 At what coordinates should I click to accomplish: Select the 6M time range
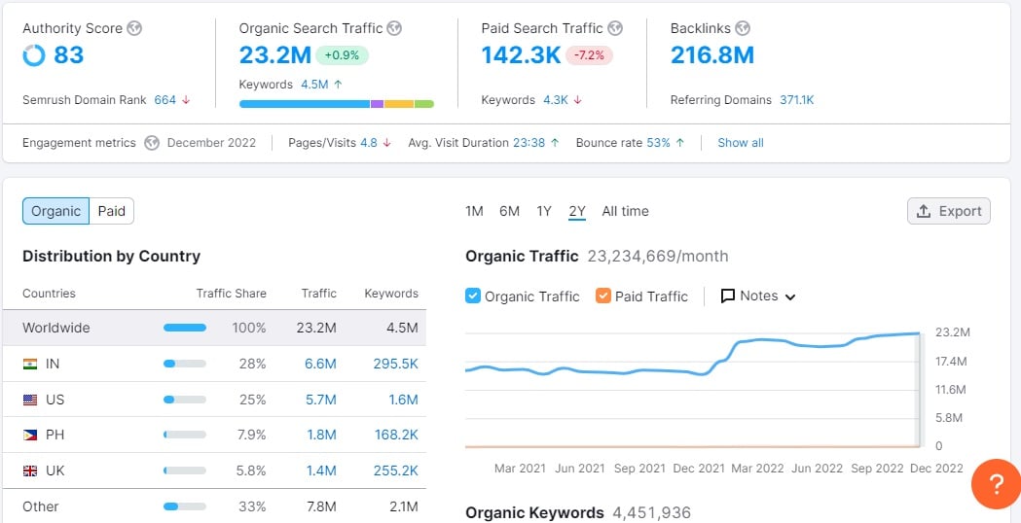[509, 211]
